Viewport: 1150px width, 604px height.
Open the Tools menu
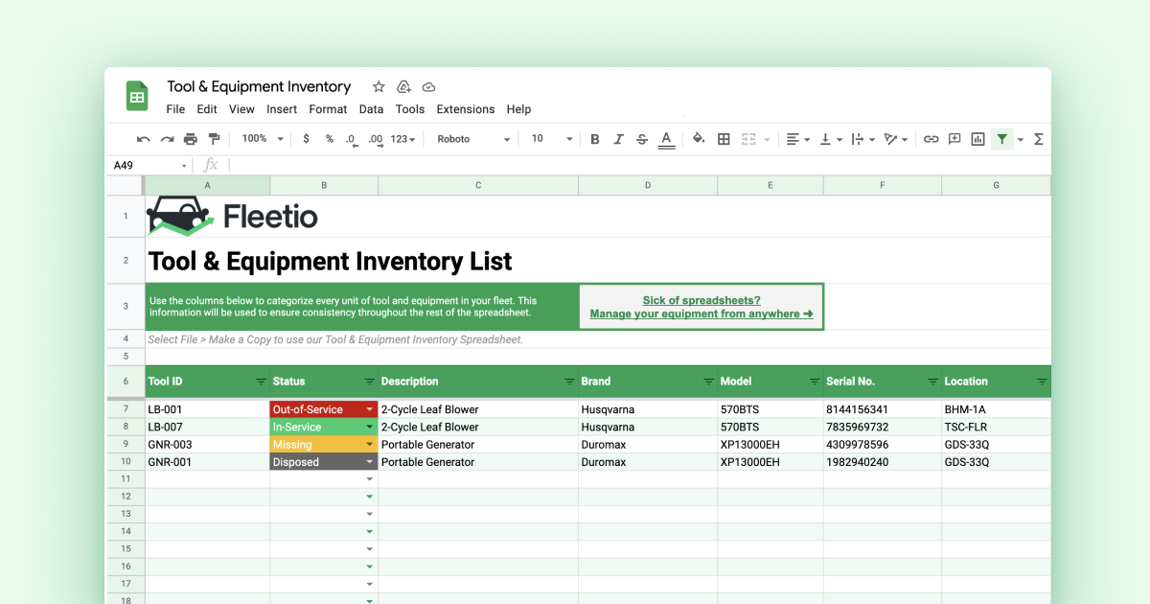[x=410, y=109]
